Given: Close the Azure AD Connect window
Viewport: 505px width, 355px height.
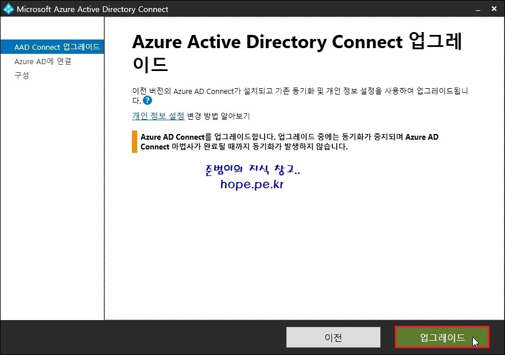Looking at the screenshot, I should (494, 9).
